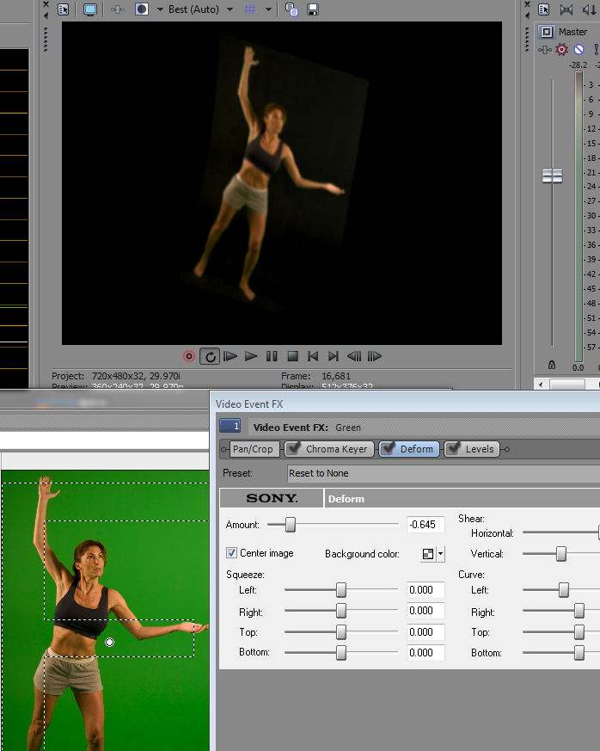600x751 pixels.
Task: Disable the Chroma Keyer effect checkbox
Action: [x=293, y=449]
